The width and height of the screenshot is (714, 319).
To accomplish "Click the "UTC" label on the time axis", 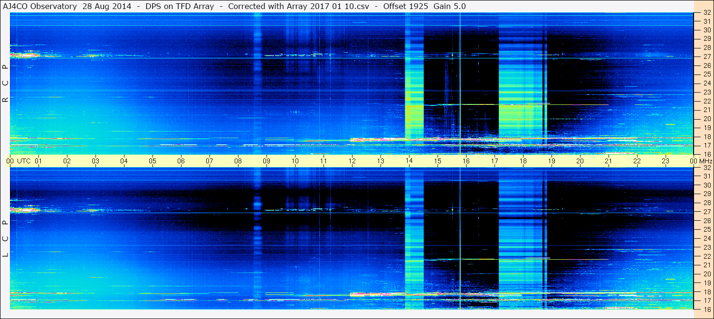I will (x=24, y=161).
